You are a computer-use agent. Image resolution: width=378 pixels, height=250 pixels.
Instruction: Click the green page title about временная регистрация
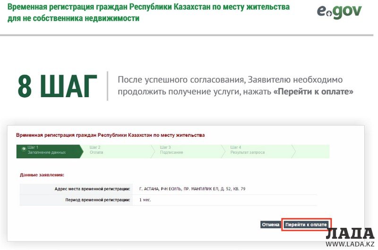148,13
